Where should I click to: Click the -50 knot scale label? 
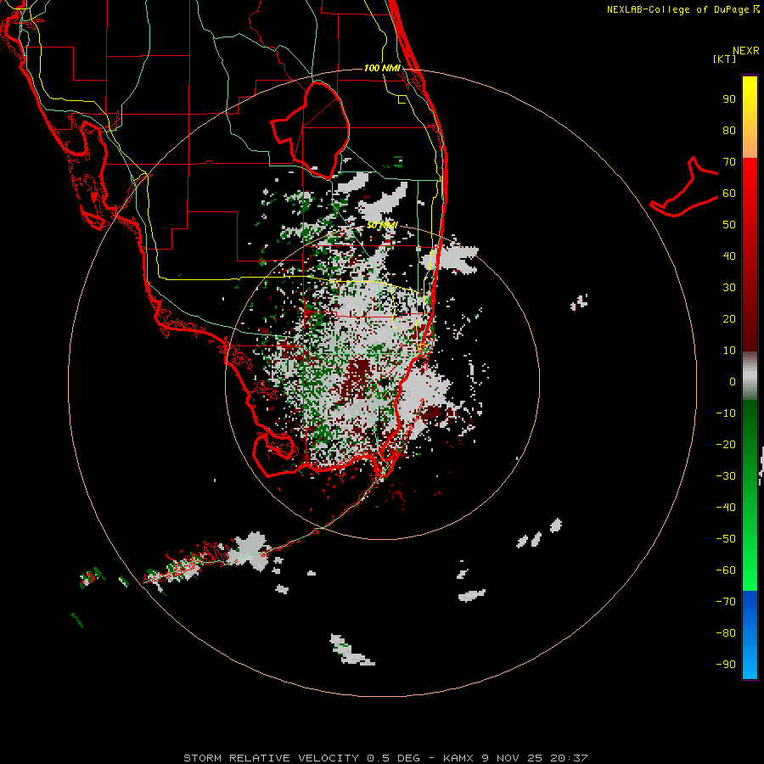tap(726, 539)
